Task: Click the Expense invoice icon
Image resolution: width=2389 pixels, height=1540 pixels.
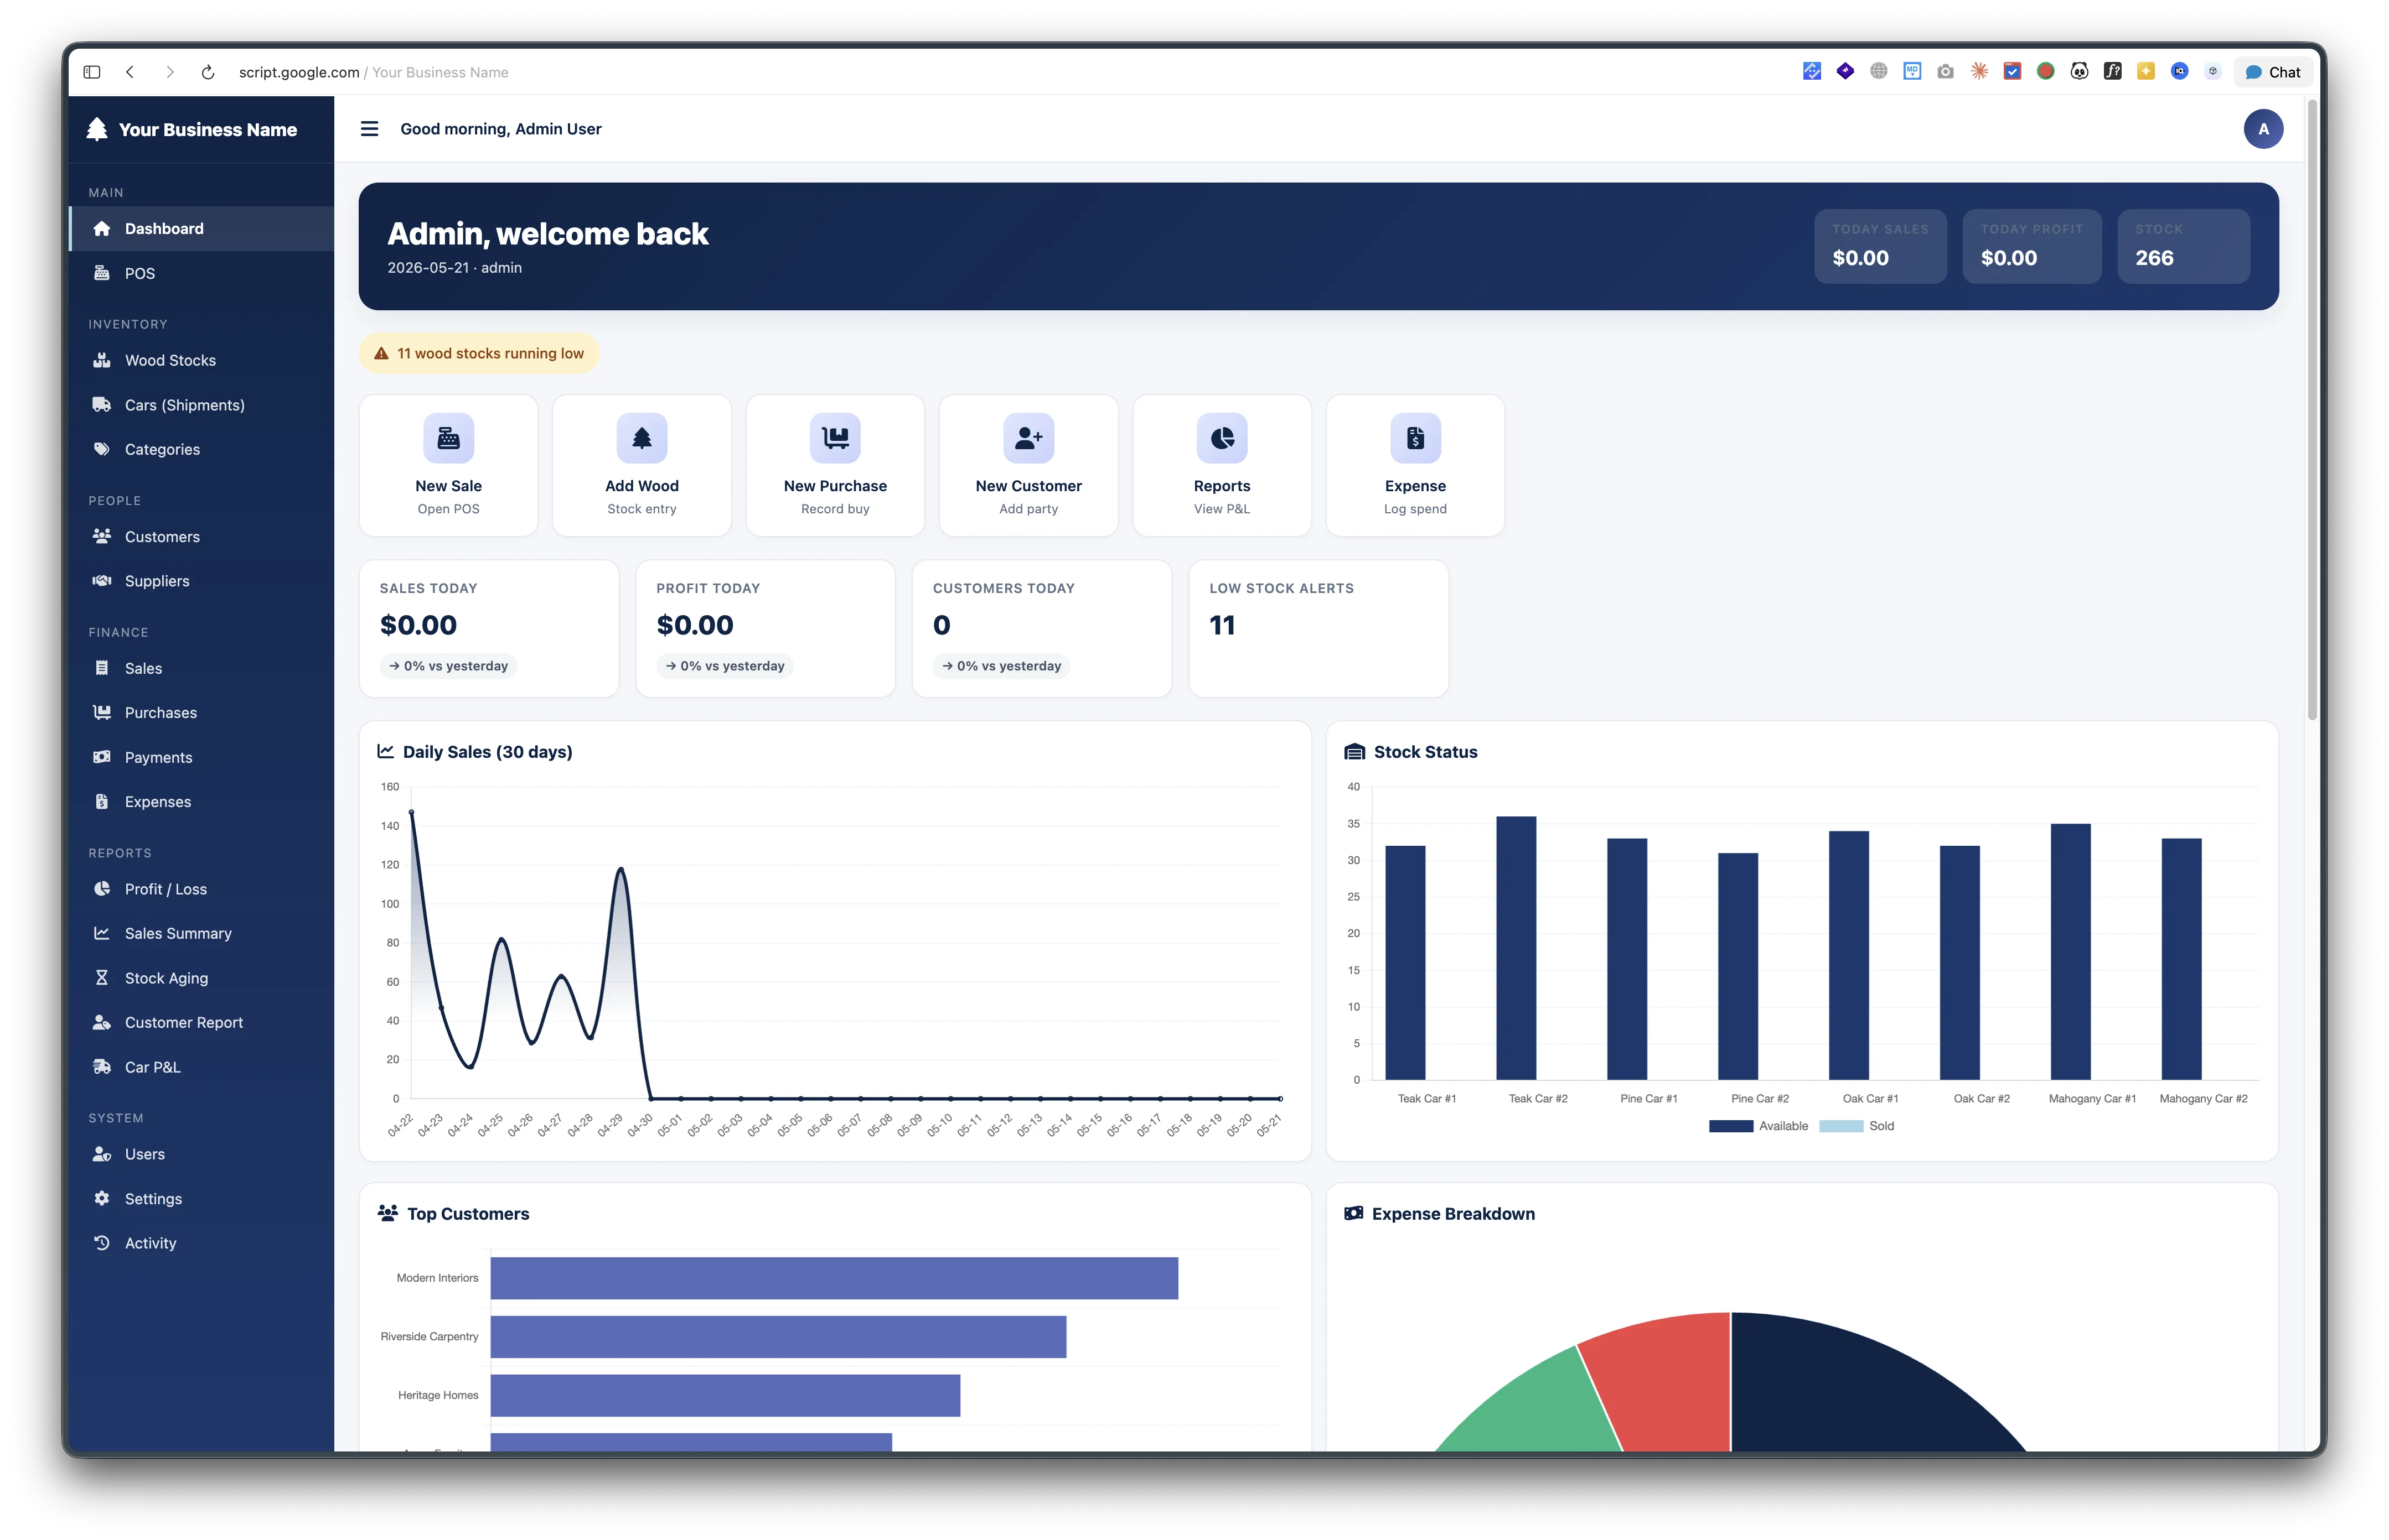Action: pos(1415,438)
